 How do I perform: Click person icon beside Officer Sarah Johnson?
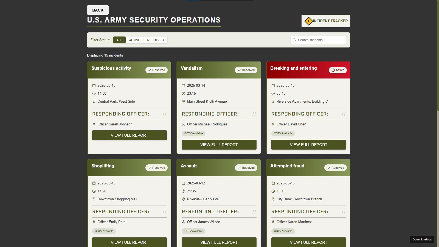(x=94, y=124)
